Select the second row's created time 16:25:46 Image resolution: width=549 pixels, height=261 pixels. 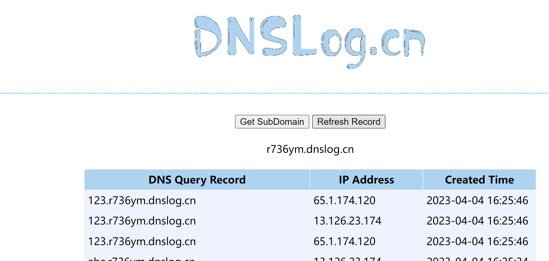click(x=507, y=221)
